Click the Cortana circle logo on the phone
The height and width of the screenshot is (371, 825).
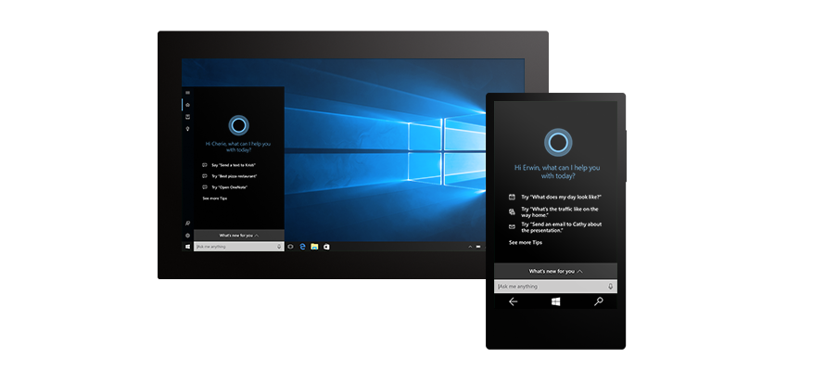click(x=558, y=142)
